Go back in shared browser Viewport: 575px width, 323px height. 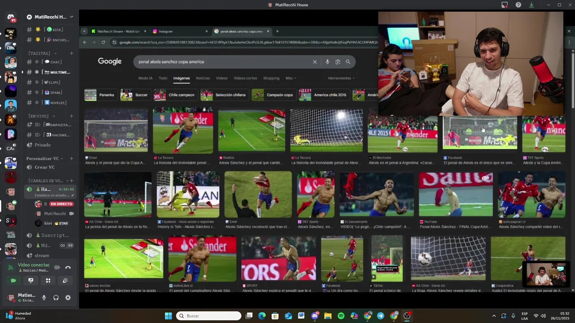[x=84, y=42]
